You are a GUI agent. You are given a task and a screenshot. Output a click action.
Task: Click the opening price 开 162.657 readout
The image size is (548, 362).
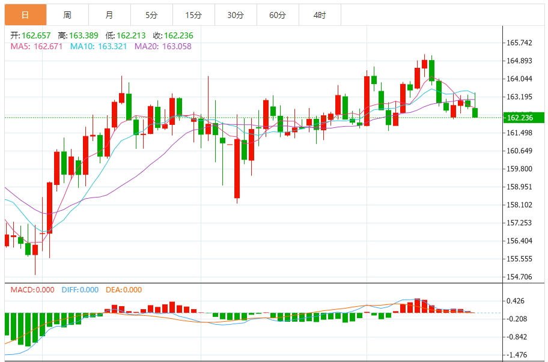pos(31,35)
